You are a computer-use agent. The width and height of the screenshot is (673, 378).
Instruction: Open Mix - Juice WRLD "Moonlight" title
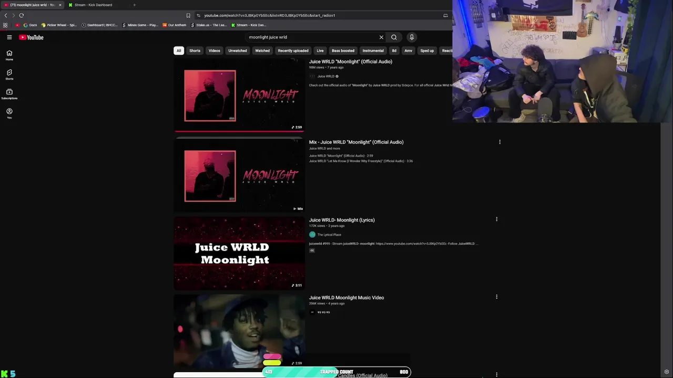(x=356, y=142)
